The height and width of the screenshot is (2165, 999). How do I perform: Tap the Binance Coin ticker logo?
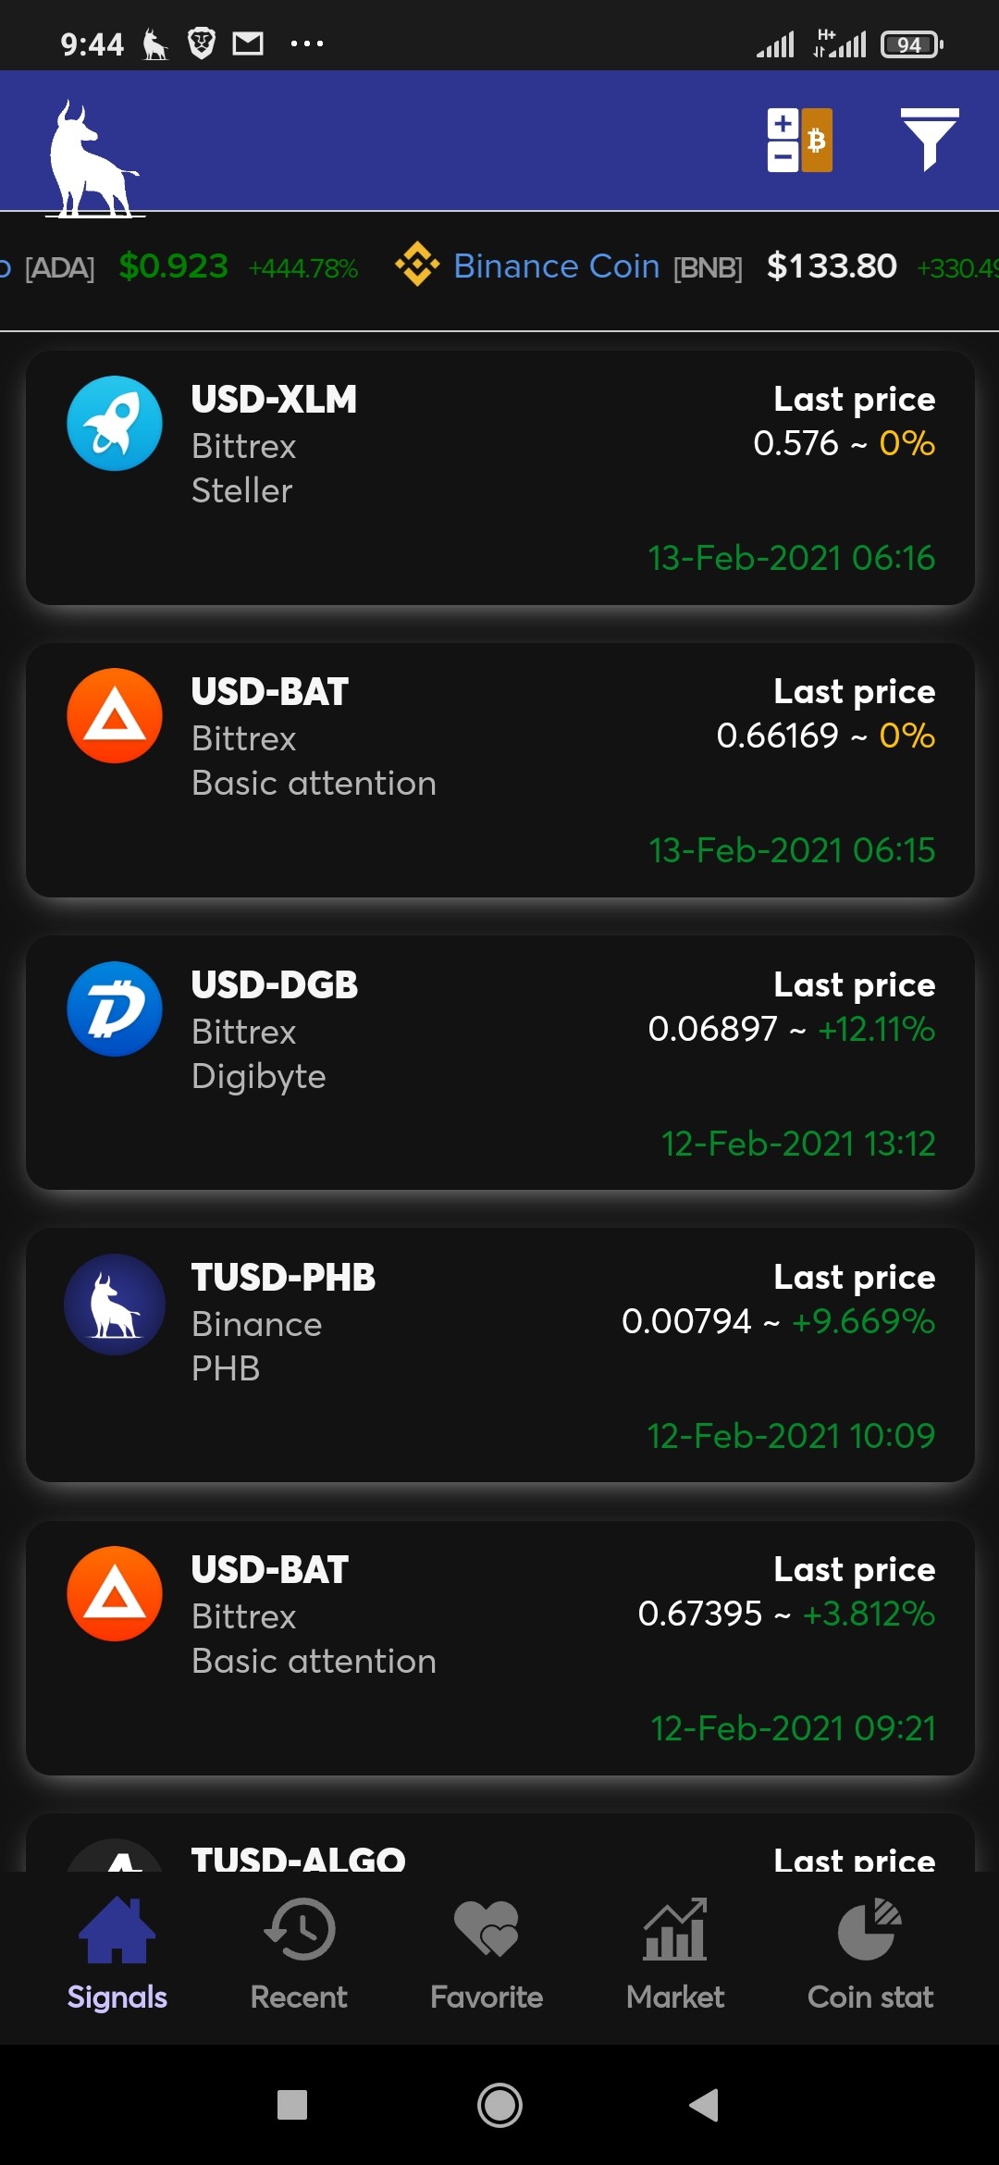click(417, 265)
